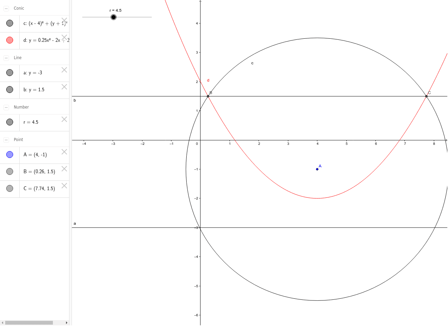
Task: Delete point B using its X icon
Action: click(x=64, y=169)
